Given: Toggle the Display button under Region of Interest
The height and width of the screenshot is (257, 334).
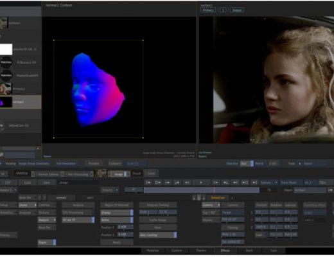Looking at the screenshot, I should tap(117, 213).
